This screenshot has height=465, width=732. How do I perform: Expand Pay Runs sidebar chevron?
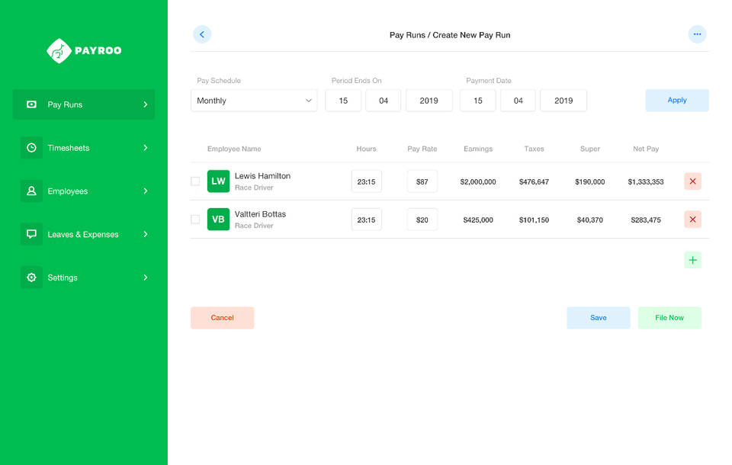coord(145,104)
